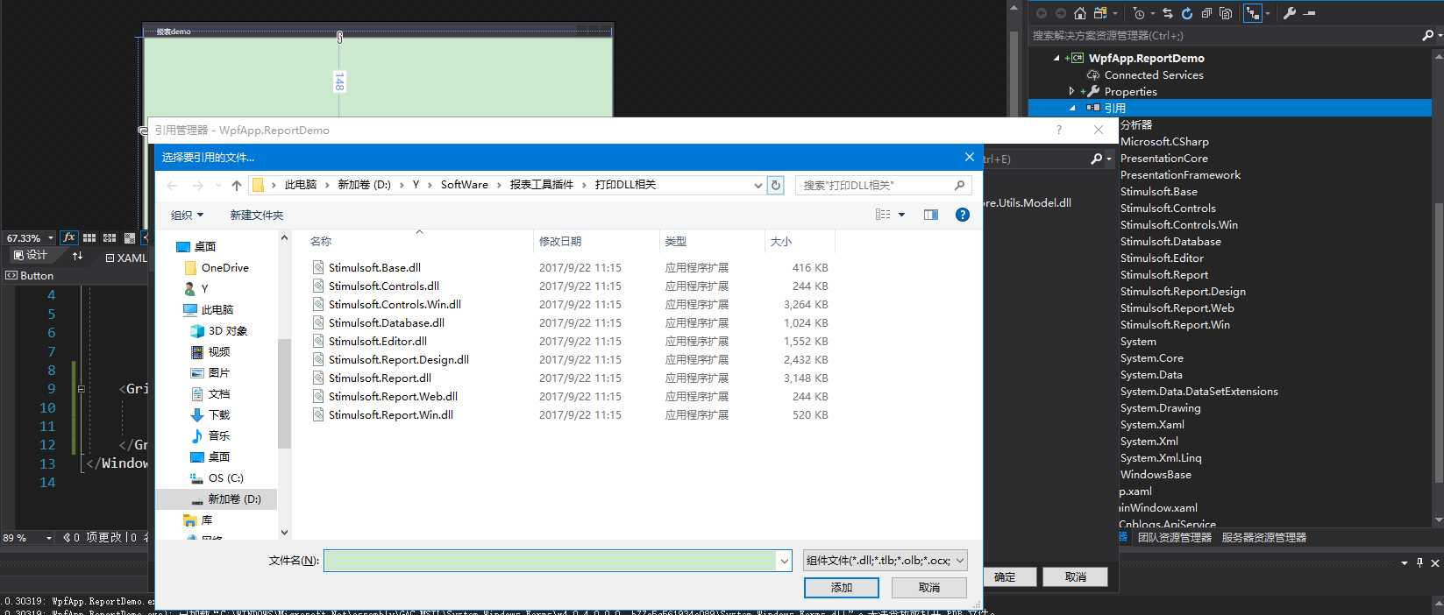Switch to the 设计 design tab
The height and width of the screenshot is (615, 1444).
pyautogui.click(x=31, y=255)
